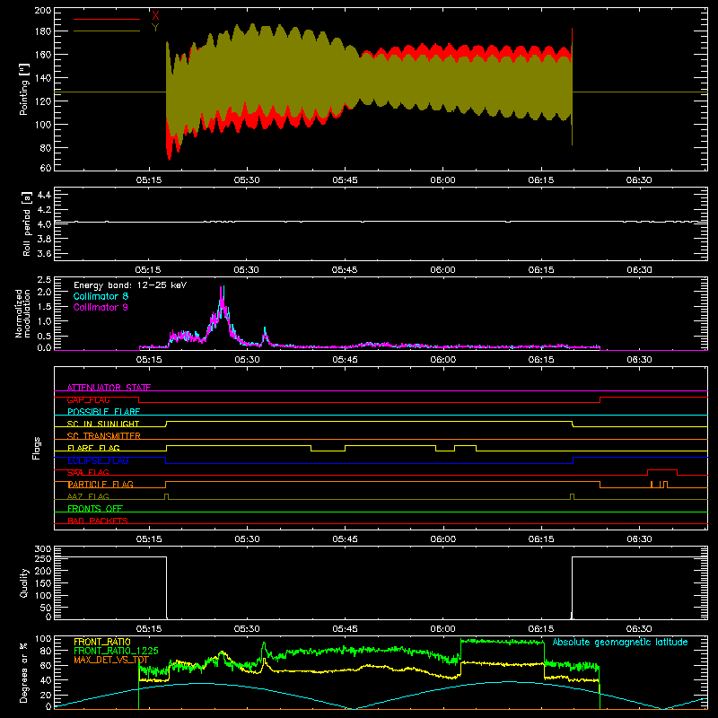Click the Quality axis title
The image size is (718, 718).
(x=24, y=582)
